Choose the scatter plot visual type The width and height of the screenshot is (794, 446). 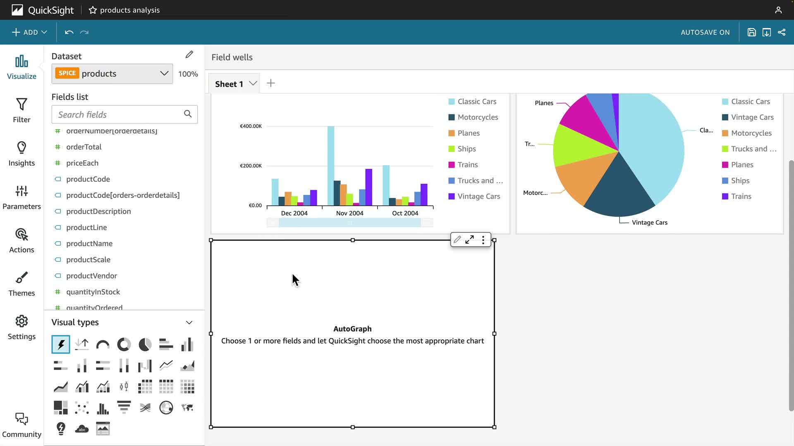[82, 408]
